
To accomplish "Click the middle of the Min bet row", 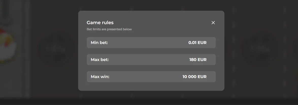I will [x=151, y=43].
